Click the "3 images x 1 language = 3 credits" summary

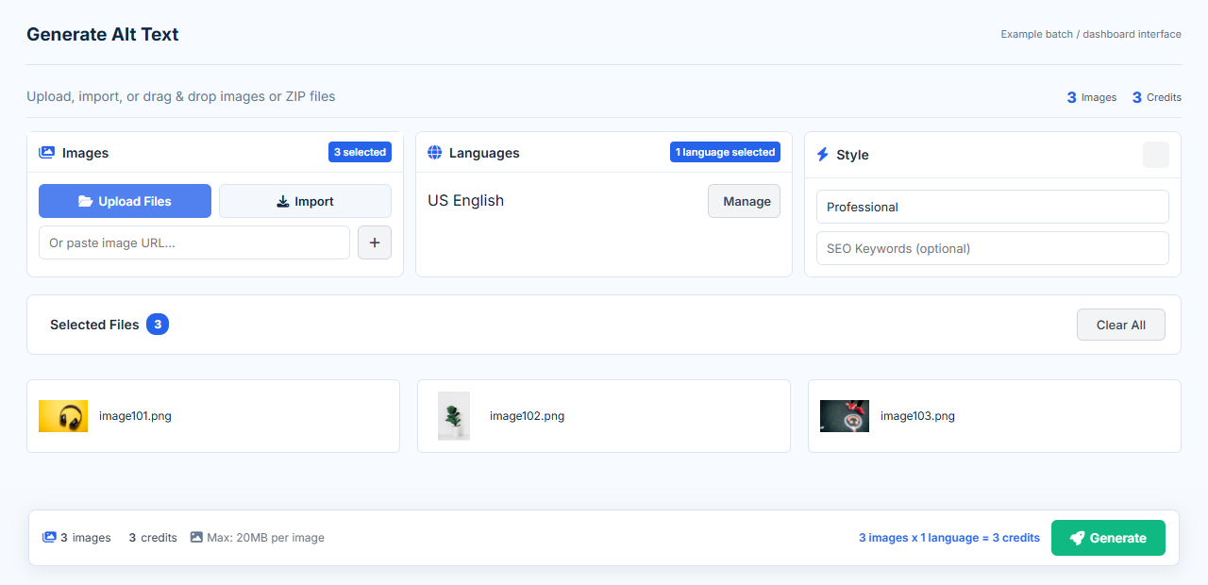[x=949, y=538]
